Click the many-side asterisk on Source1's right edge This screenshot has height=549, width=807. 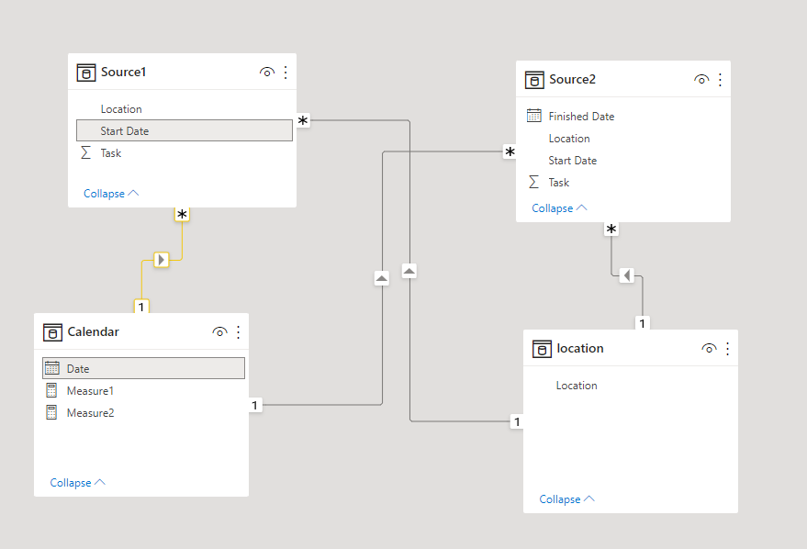click(x=303, y=120)
